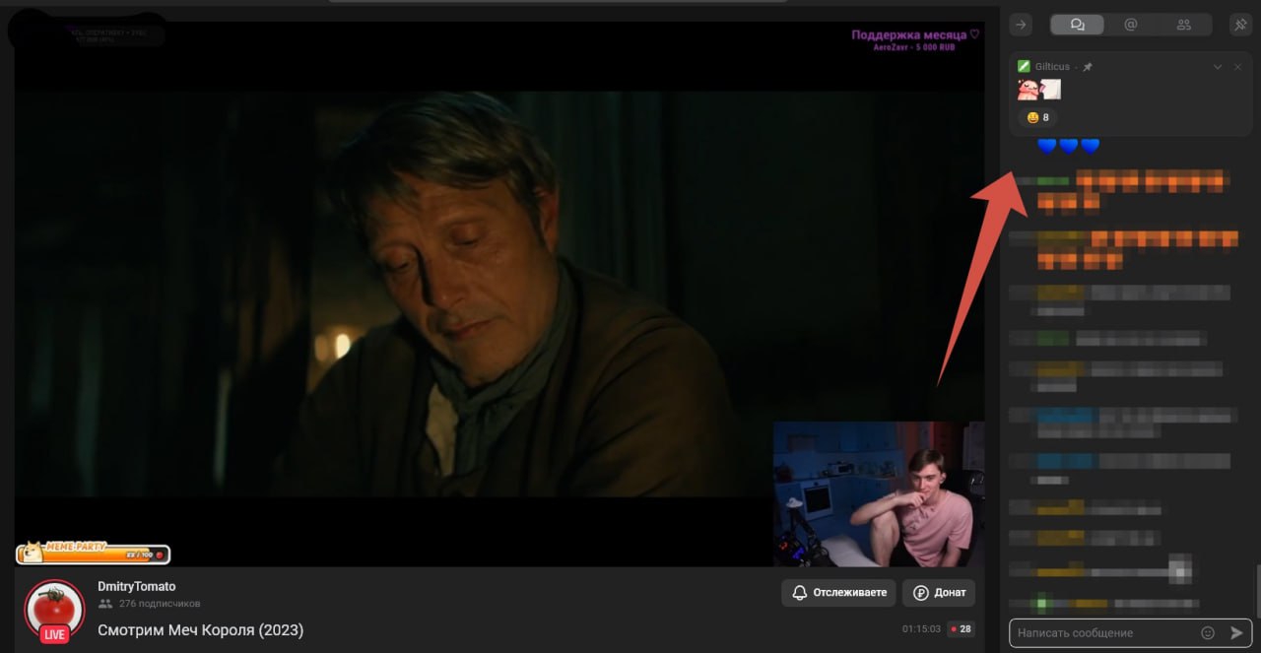Click the stream title Смотрим Меч Короля (2023)
Image resolution: width=1261 pixels, height=653 pixels.
[x=201, y=629]
